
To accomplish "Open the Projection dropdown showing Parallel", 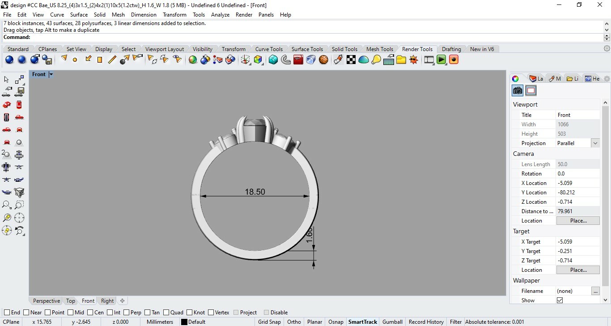I will tap(595, 143).
